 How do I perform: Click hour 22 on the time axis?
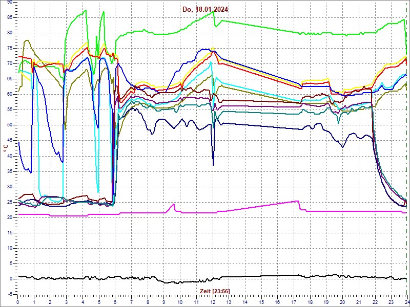pos(375,302)
